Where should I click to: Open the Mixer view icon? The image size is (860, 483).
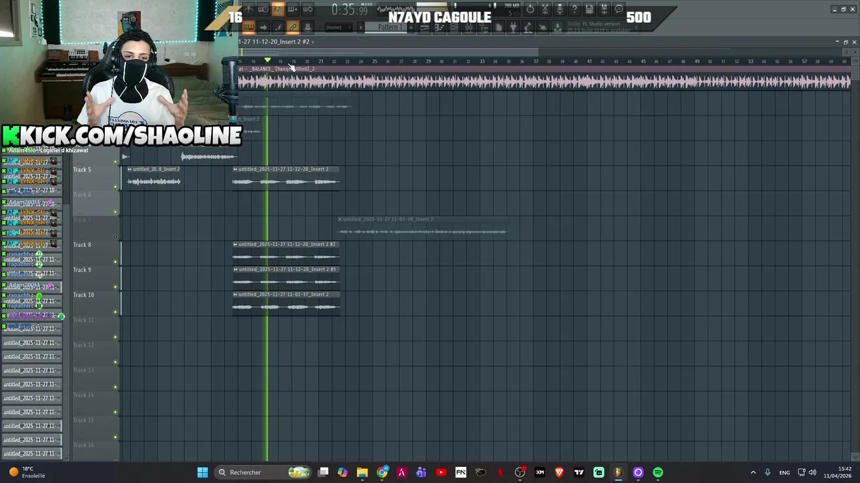(468, 28)
